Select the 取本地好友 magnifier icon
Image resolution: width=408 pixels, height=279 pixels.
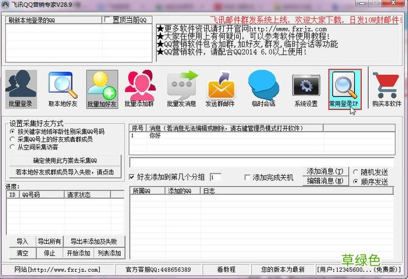click(x=63, y=89)
